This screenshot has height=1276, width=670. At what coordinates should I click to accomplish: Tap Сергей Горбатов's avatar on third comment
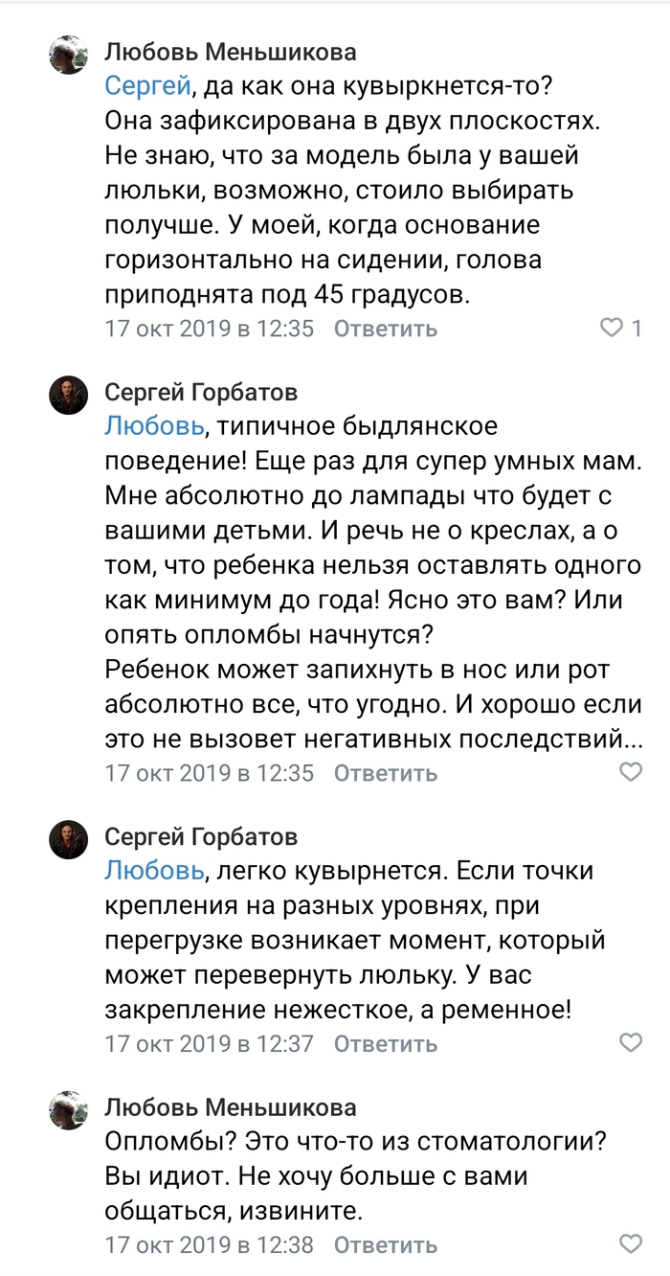[69, 839]
